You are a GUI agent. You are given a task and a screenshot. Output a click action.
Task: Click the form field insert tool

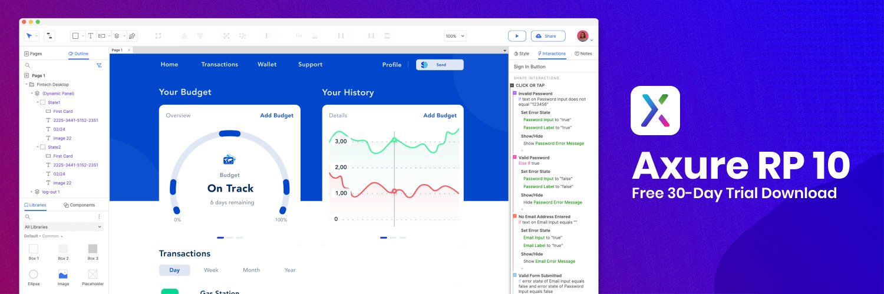click(x=101, y=36)
